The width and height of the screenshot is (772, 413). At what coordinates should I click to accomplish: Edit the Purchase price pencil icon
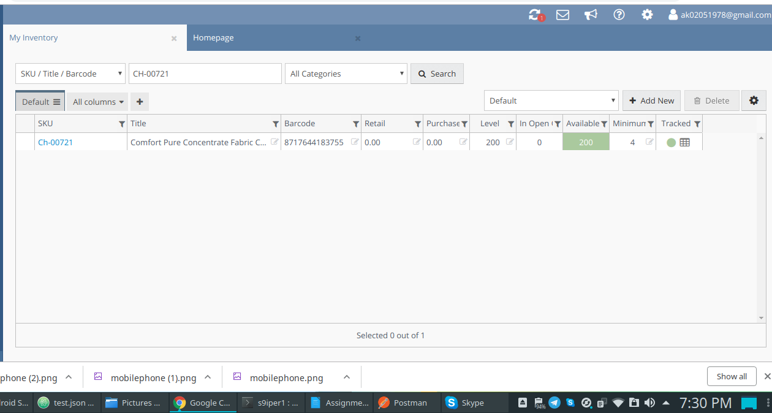tap(464, 142)
